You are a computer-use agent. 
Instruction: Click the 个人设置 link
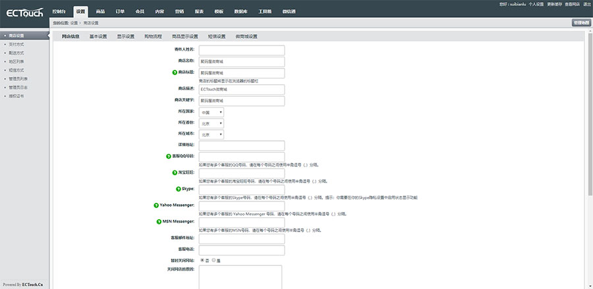[x=536, y=4]
